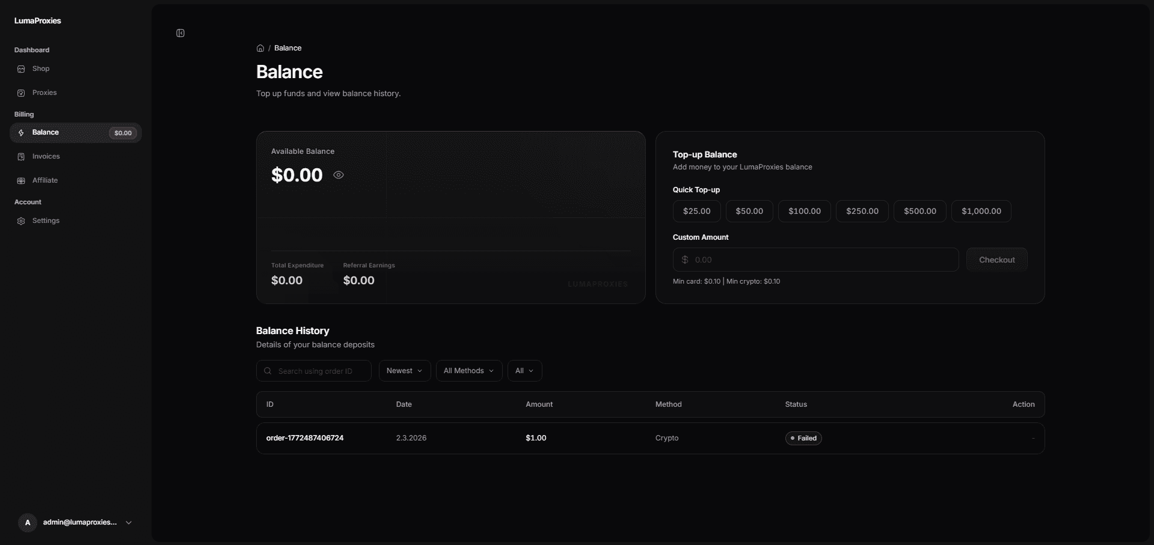This screenshot has width=1154, height=545.
Task: Go to the Affiliate section
Action: (x=45, y=180)
